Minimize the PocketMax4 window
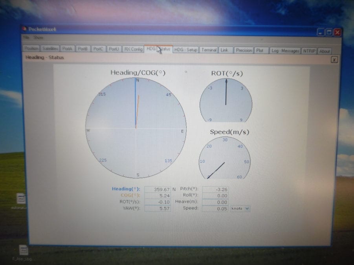 point(321,33)
